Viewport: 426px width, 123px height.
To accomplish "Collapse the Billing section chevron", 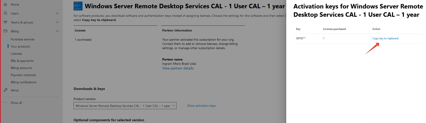I will [x=57, y=31].
